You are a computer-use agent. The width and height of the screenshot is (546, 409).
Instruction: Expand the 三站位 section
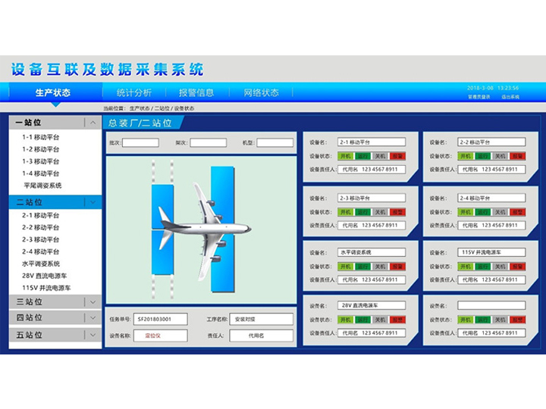coord(93,301)
